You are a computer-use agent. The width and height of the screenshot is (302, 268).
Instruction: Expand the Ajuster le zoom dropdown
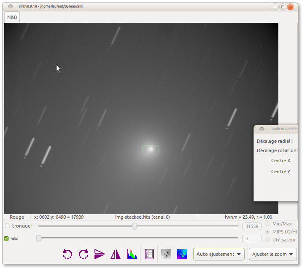[272, 254]
